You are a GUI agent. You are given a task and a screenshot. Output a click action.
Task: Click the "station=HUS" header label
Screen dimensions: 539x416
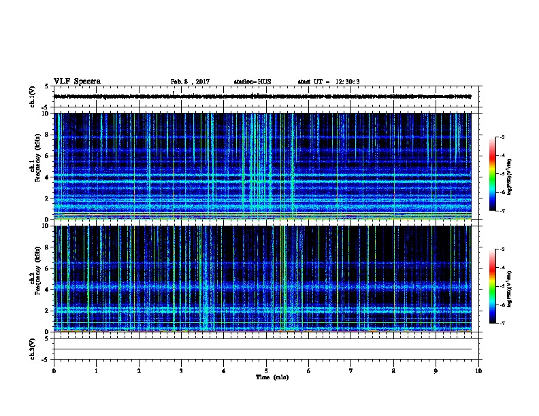pos(252,82)
